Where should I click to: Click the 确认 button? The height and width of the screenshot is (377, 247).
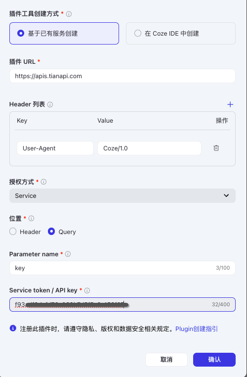[x=214, y=360]
